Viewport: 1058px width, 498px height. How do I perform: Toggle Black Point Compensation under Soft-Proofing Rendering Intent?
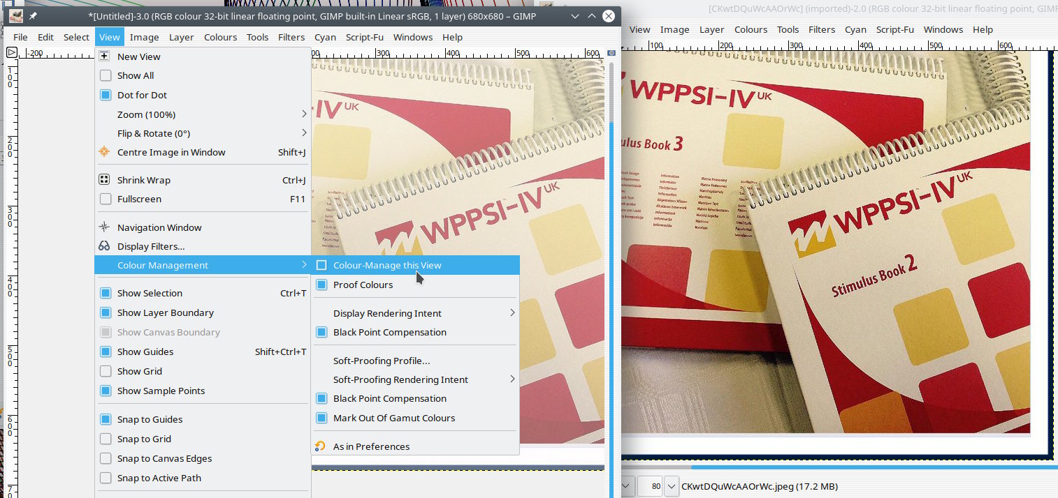(x=321, y=398)
